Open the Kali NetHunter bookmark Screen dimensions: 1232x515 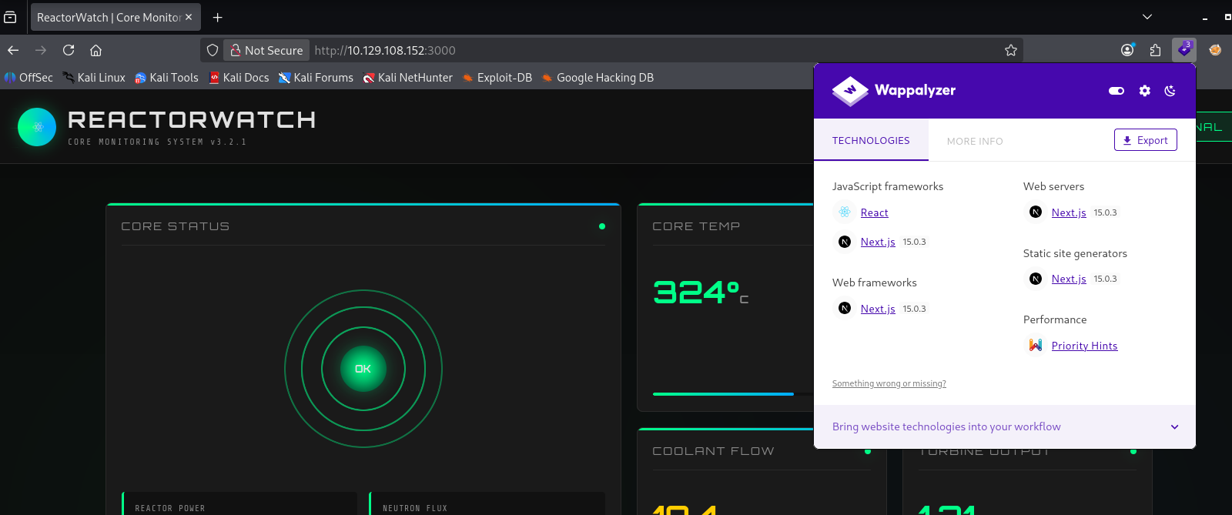[407, 78]
